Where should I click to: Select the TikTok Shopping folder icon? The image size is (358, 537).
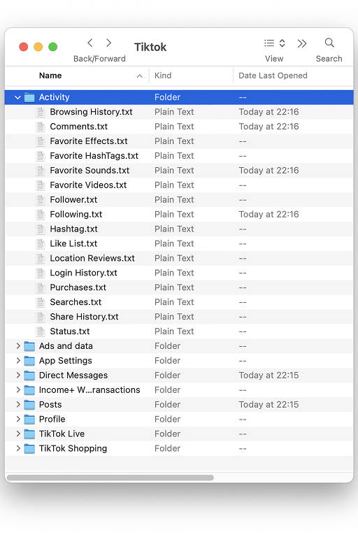(29, 449)
